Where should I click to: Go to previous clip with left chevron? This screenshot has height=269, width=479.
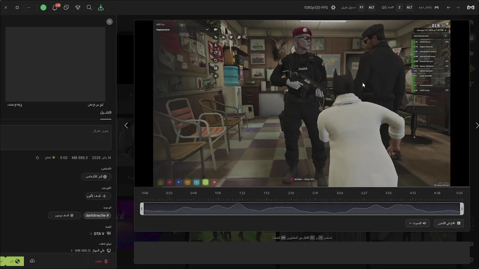pyautogui.click(x=126, y=126)
